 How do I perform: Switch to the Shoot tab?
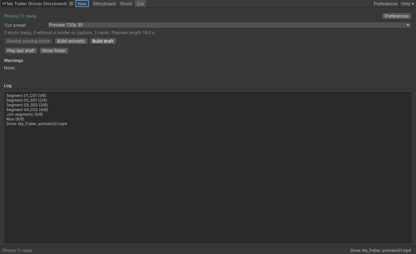[126, 4]
